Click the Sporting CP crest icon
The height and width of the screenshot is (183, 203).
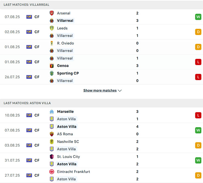52,73
